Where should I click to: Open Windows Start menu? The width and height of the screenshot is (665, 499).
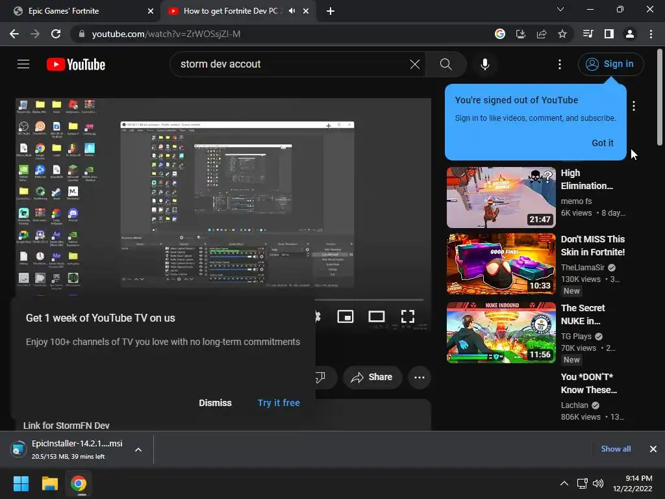[21, 483]
